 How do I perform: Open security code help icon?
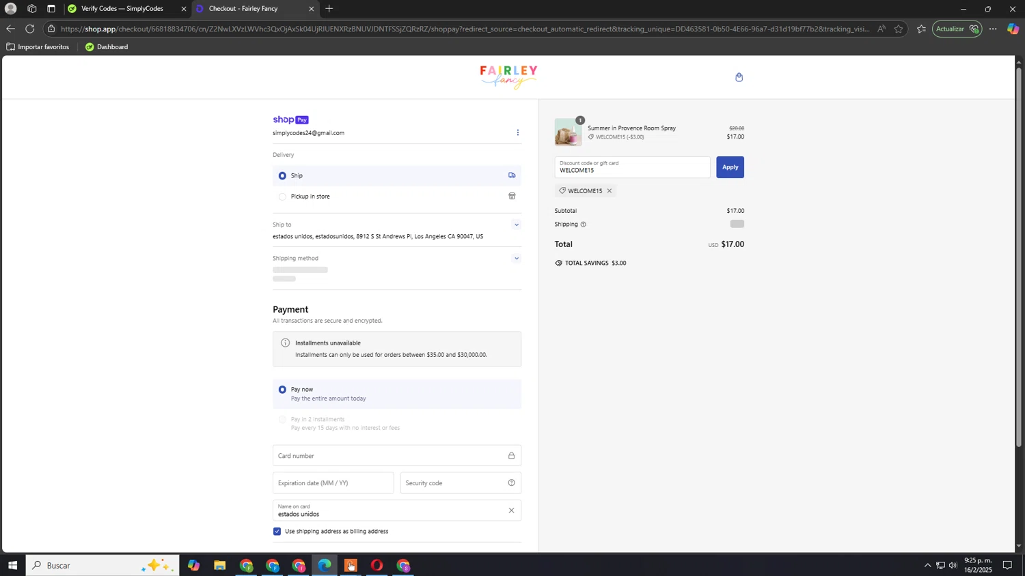(x=511, y=483)
